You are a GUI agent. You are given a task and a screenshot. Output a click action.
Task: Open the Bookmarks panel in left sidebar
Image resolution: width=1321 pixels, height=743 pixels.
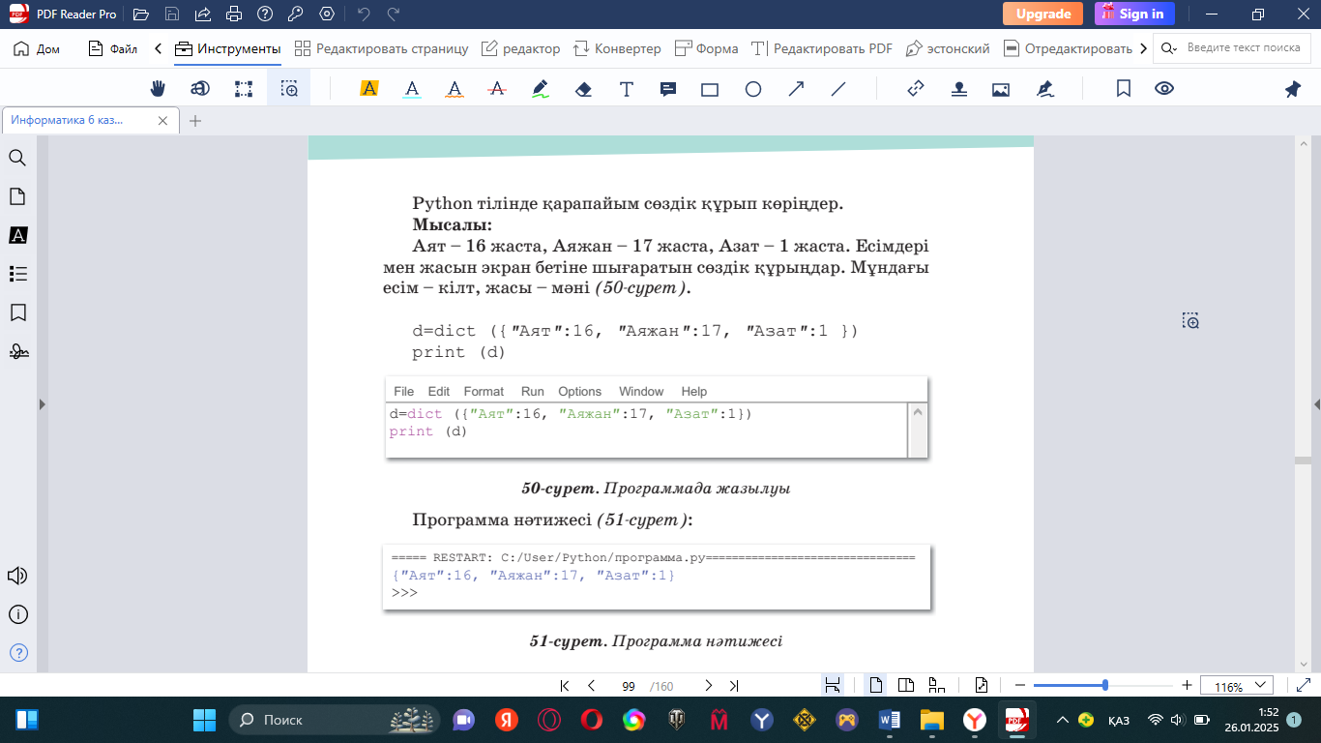(17, 312)
